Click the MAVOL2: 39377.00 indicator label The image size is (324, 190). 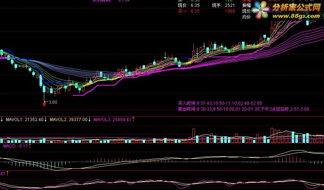pyautogui.click(x=69, y=119)
